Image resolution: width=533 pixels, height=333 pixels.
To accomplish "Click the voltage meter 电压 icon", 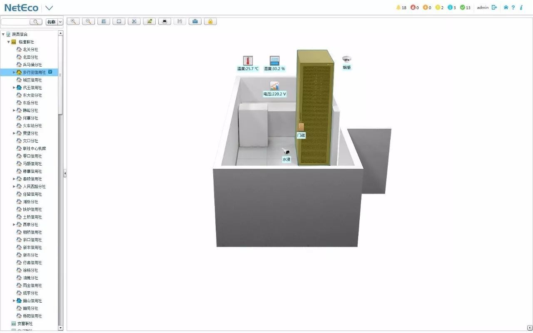I will coord(274,86).
